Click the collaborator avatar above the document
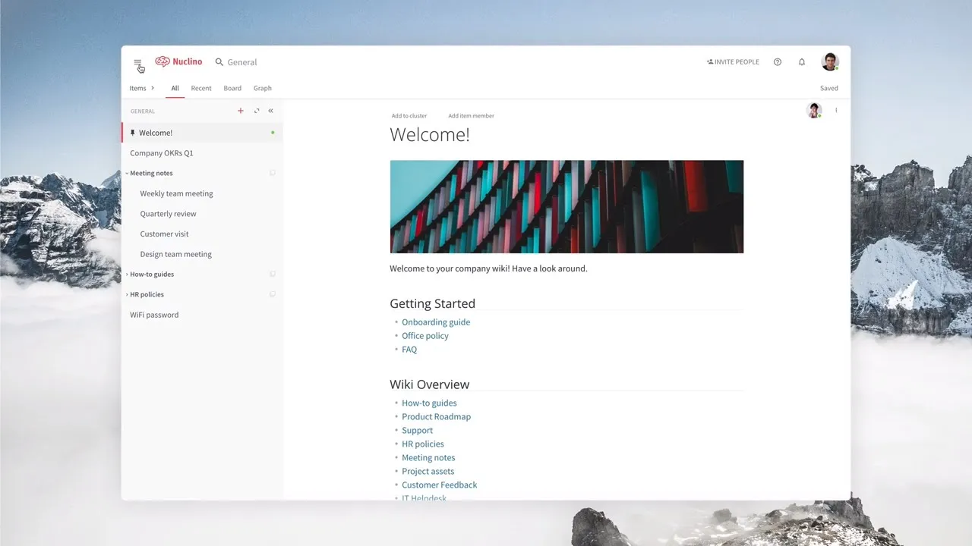972x546 pixels. click(x=814, y=111)
